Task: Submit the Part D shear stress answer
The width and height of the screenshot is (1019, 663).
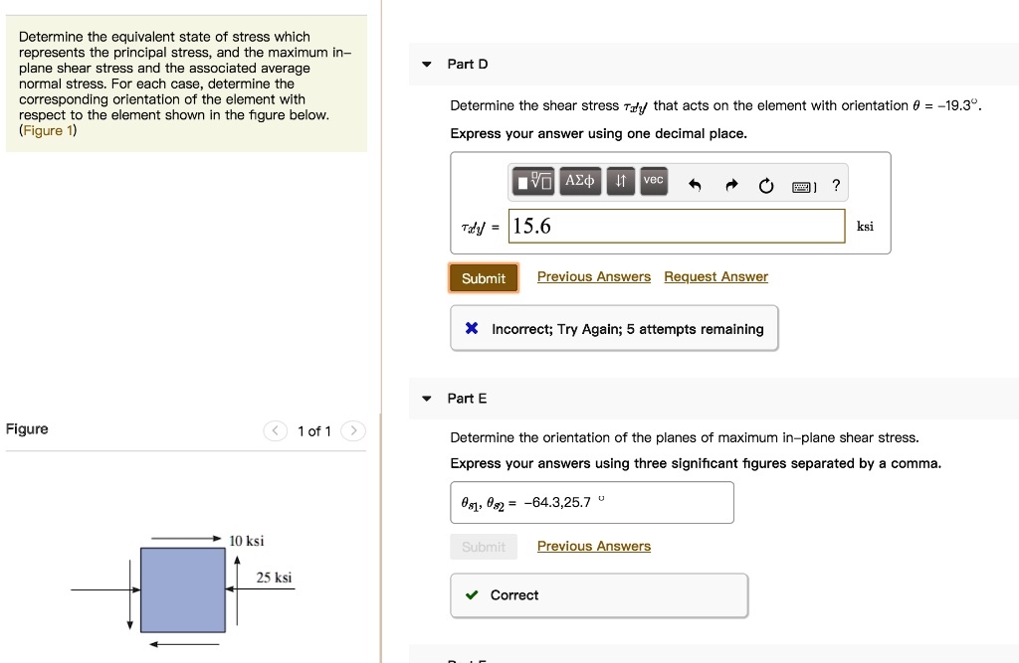Action: point(484,278)
